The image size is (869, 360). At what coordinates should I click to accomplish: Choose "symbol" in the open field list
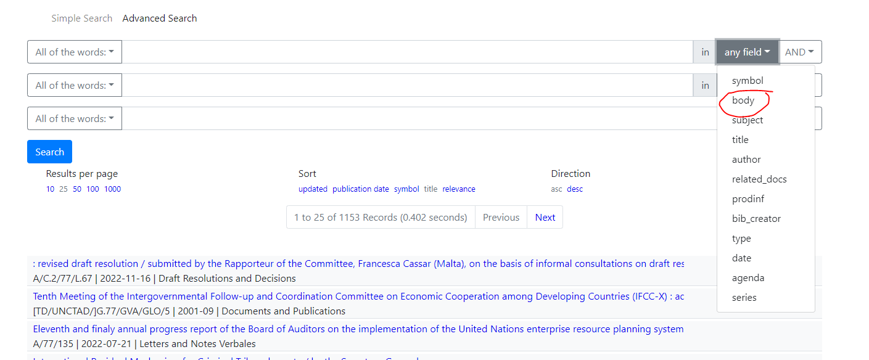point(748,80)
